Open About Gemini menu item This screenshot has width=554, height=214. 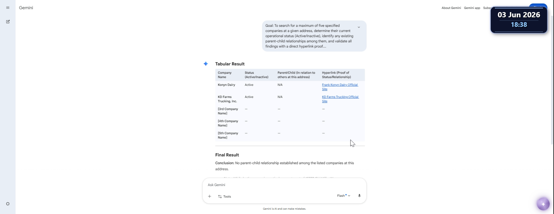coord(451,8)
